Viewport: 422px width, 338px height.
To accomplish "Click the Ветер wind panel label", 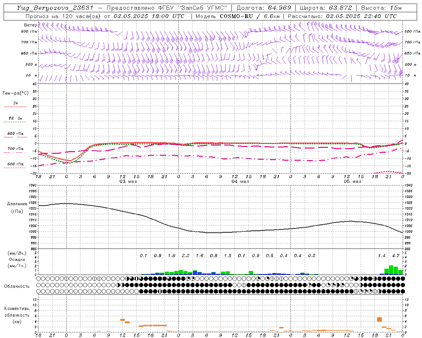I will (30, 25).
